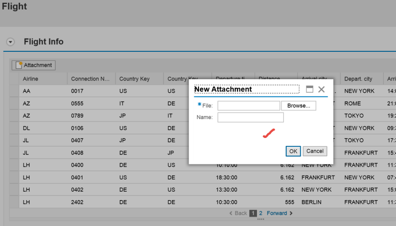
Task: Click the Name input field
Action: click(250, 117)
